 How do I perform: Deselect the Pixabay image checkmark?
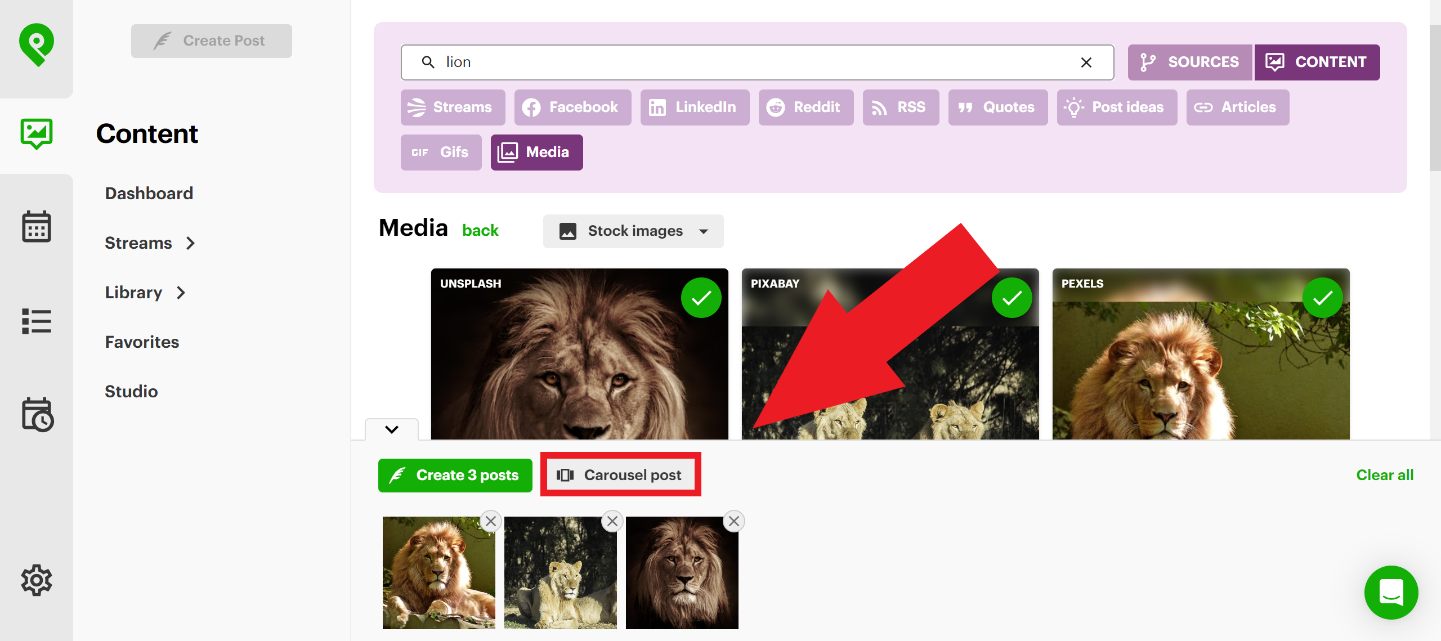pyautogui.click(x=1012, y=297)
